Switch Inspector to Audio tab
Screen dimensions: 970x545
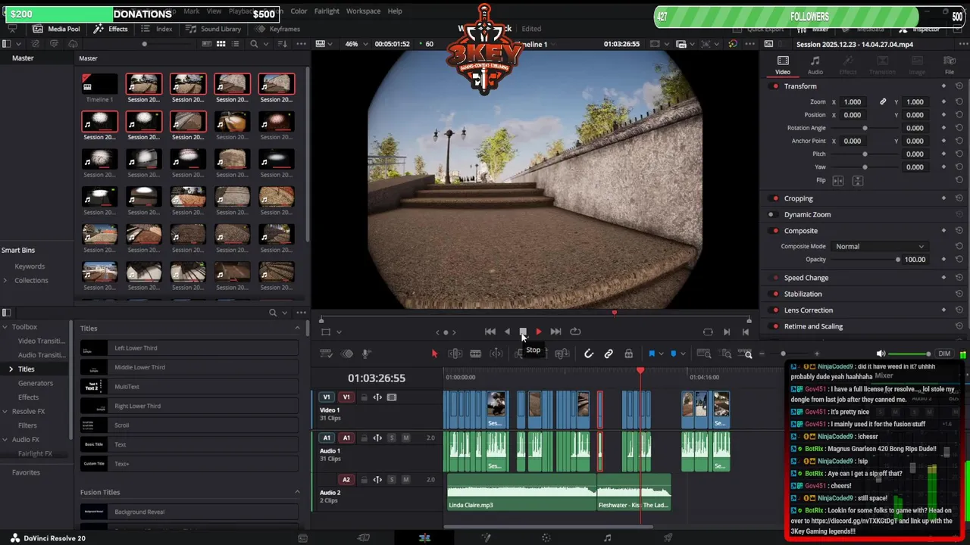point(815,65)
